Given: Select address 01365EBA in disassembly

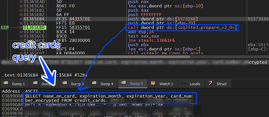Looking at the screenshot, I should [x=34, y=23].
